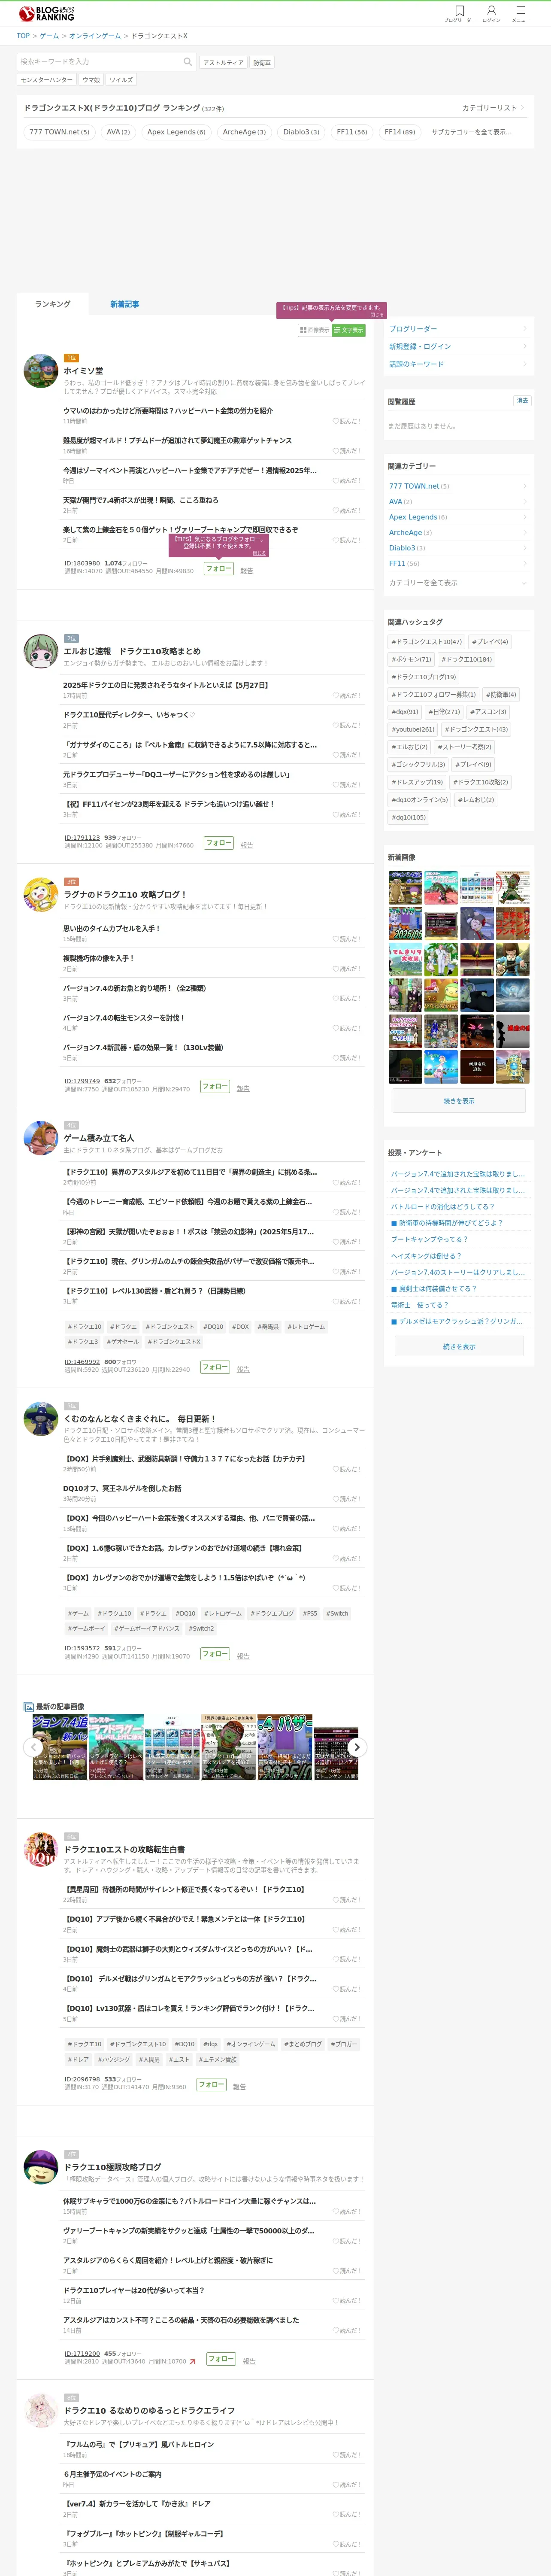This screenshot has height=2576, width=551.
Task: Close the display-mode tips tooltip
Action: pyautogui.click(x=377, y=316)
